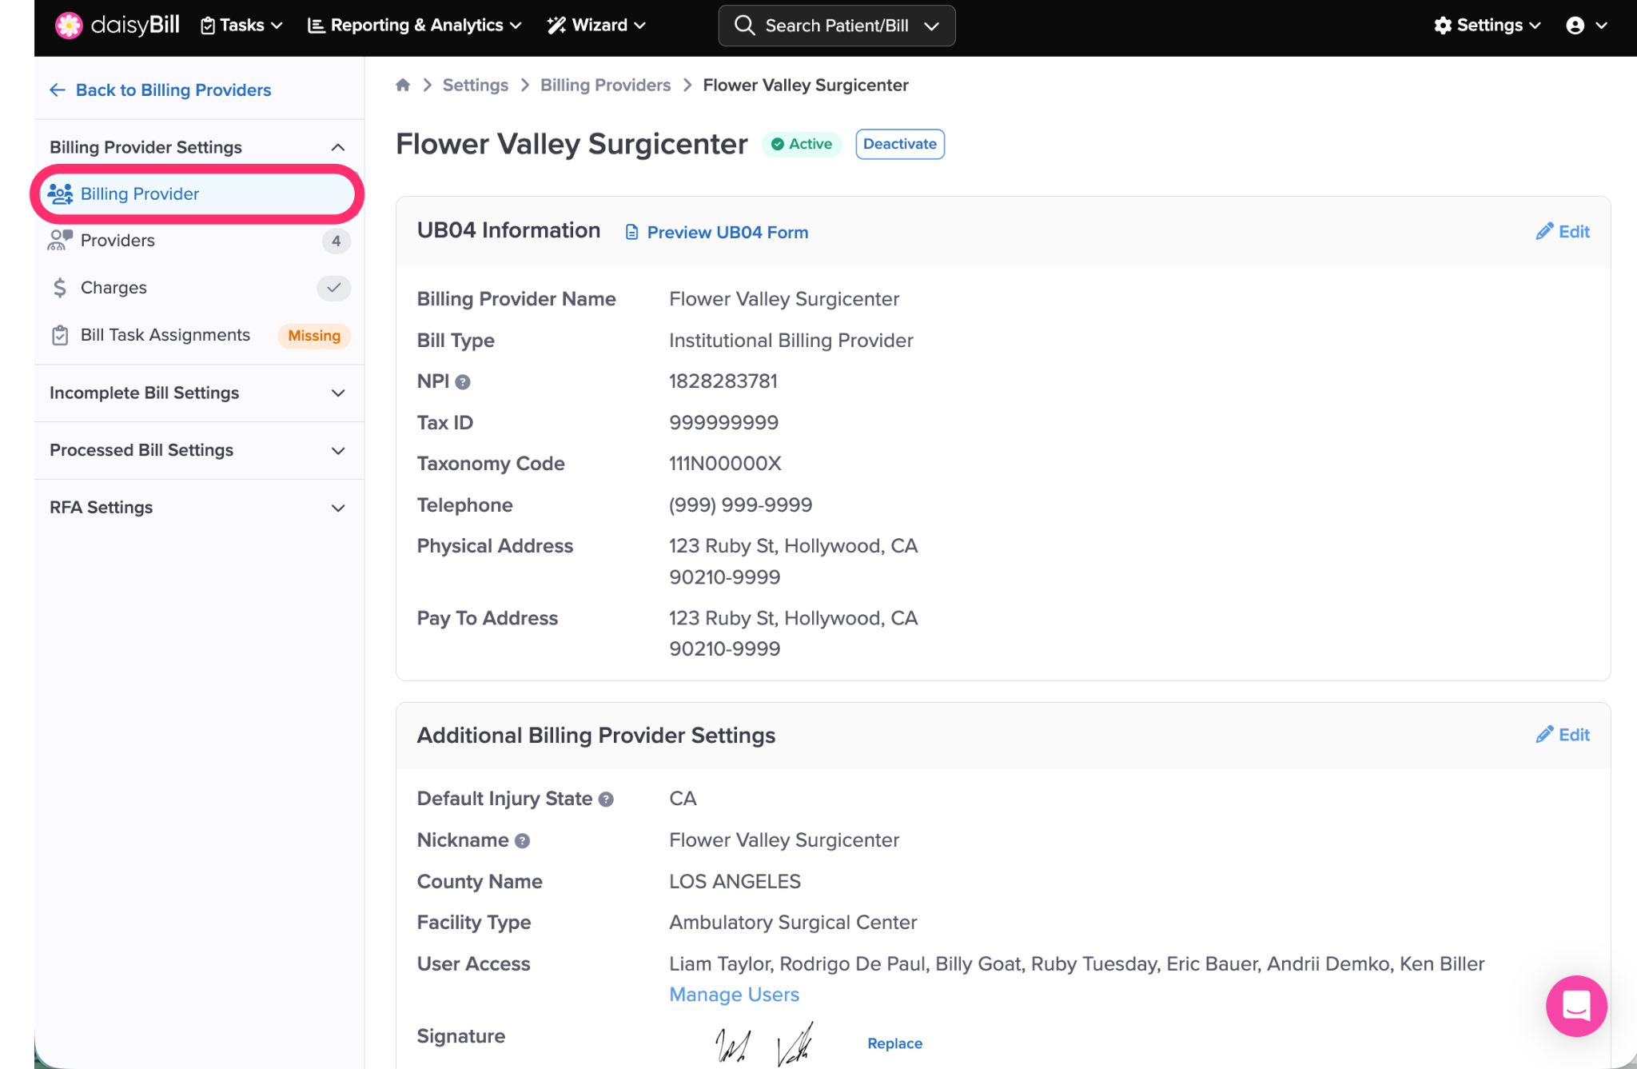The image size is (1637, 1069).
Task: Open Search Patient/Bill dropdown
Action: coord(836,26)
